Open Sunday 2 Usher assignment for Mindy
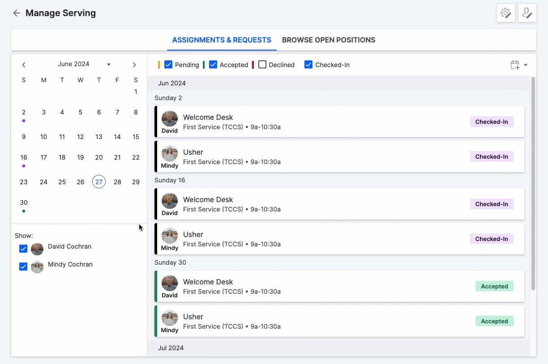The width and height of the screenshot is (548, 364). pos(339,157)
